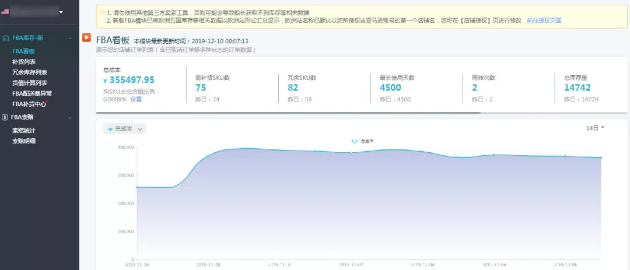Click the notice banner info icon
The image size is (630, 270).
[102, 12]
